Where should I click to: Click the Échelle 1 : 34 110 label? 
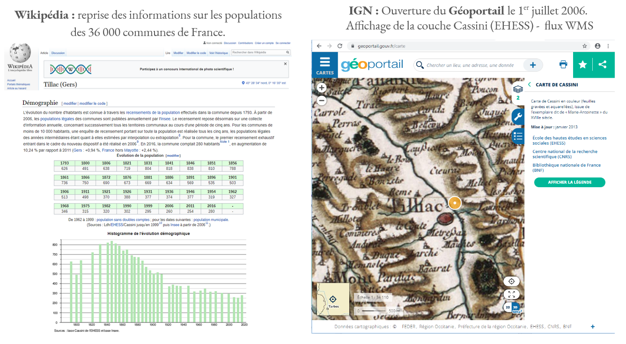[373, 297]
